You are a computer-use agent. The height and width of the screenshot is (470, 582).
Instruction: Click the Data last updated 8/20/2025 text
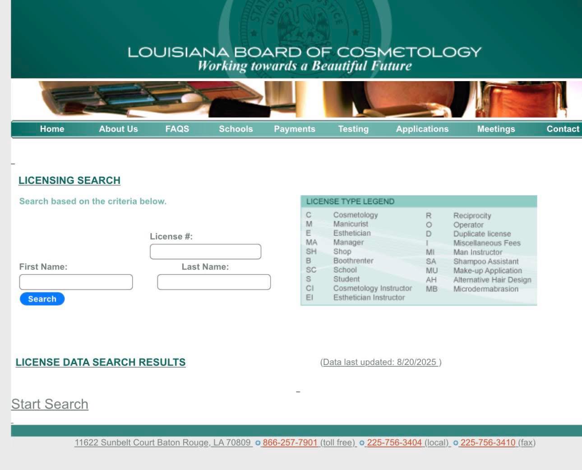pyautogui.click(x=381, y=362)
